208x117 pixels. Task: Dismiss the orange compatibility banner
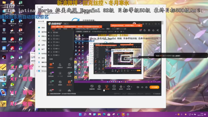[x=100, y=27]
